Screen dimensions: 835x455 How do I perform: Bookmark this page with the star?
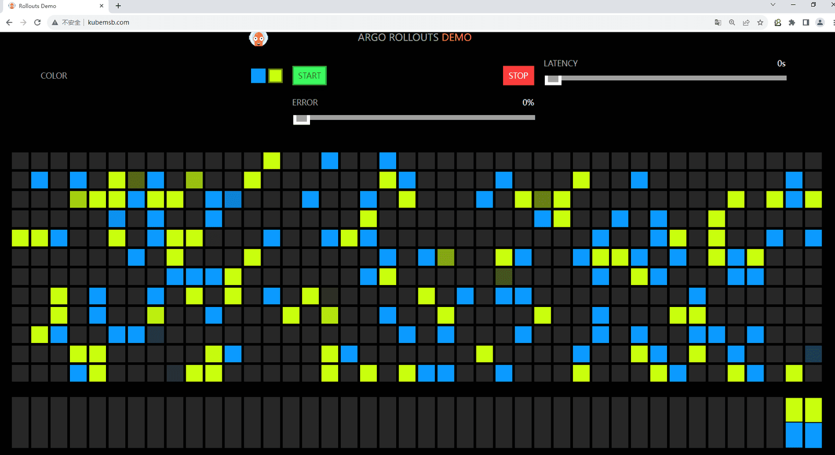760,22
